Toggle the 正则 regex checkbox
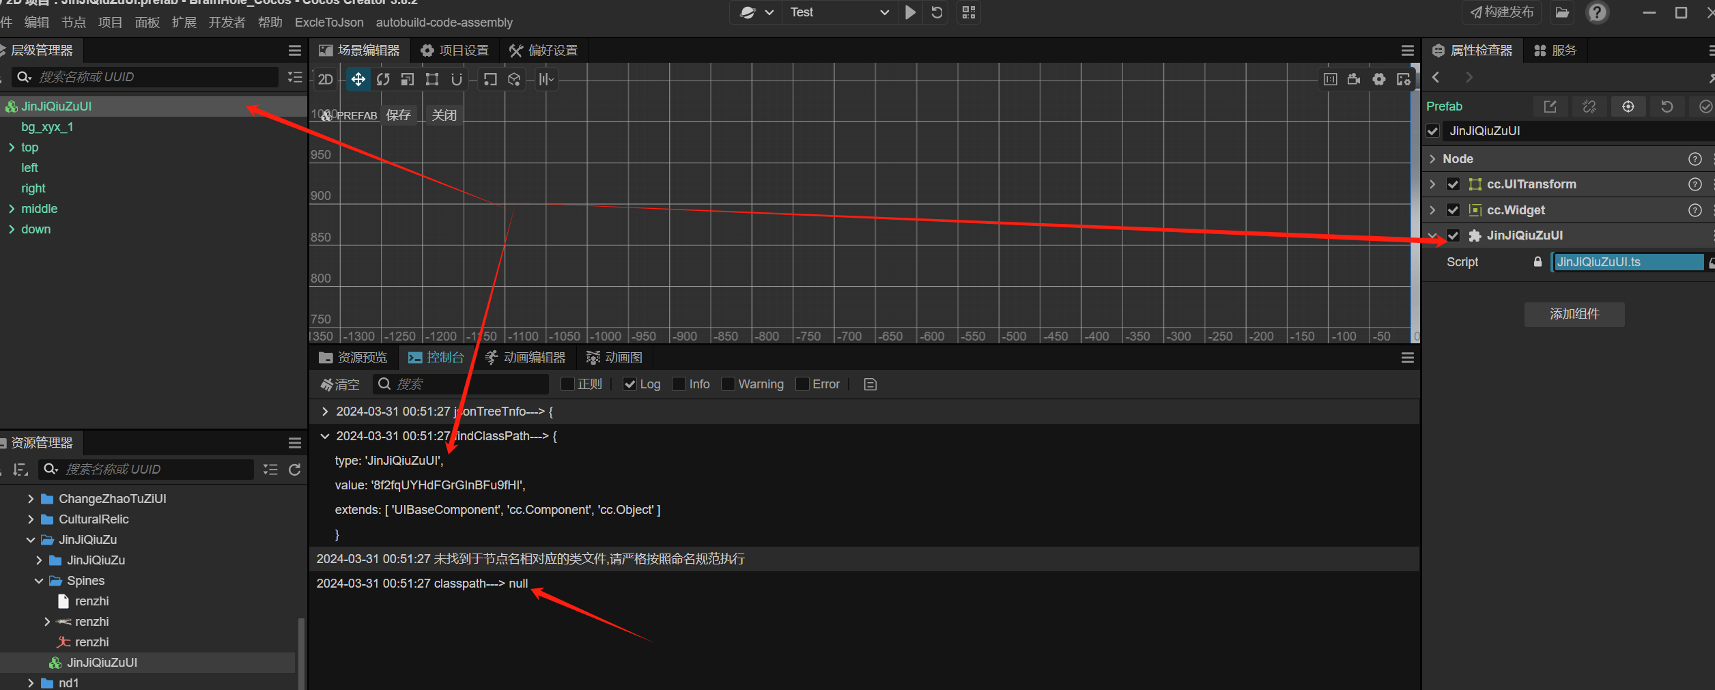The width and height of the screenshot is (1715, 690). click(567, 384)
